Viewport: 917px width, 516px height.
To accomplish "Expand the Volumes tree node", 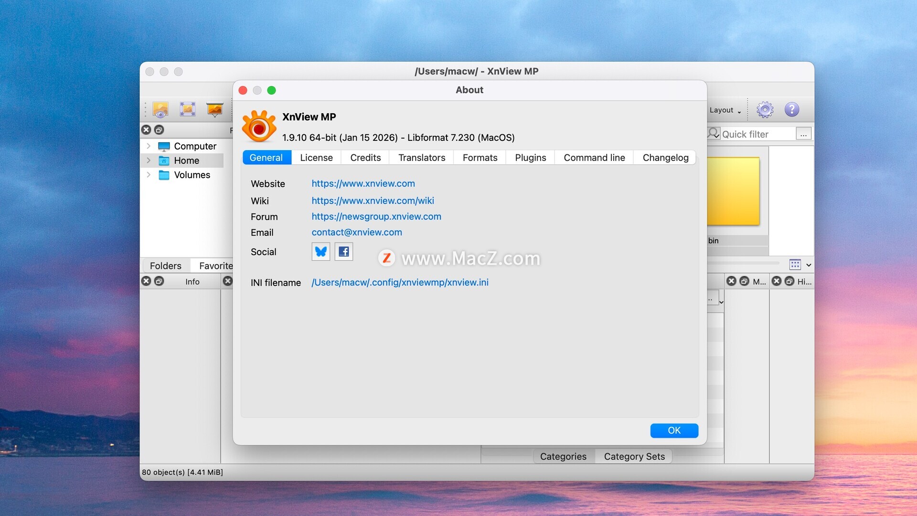I will click(x=149, y=175).
